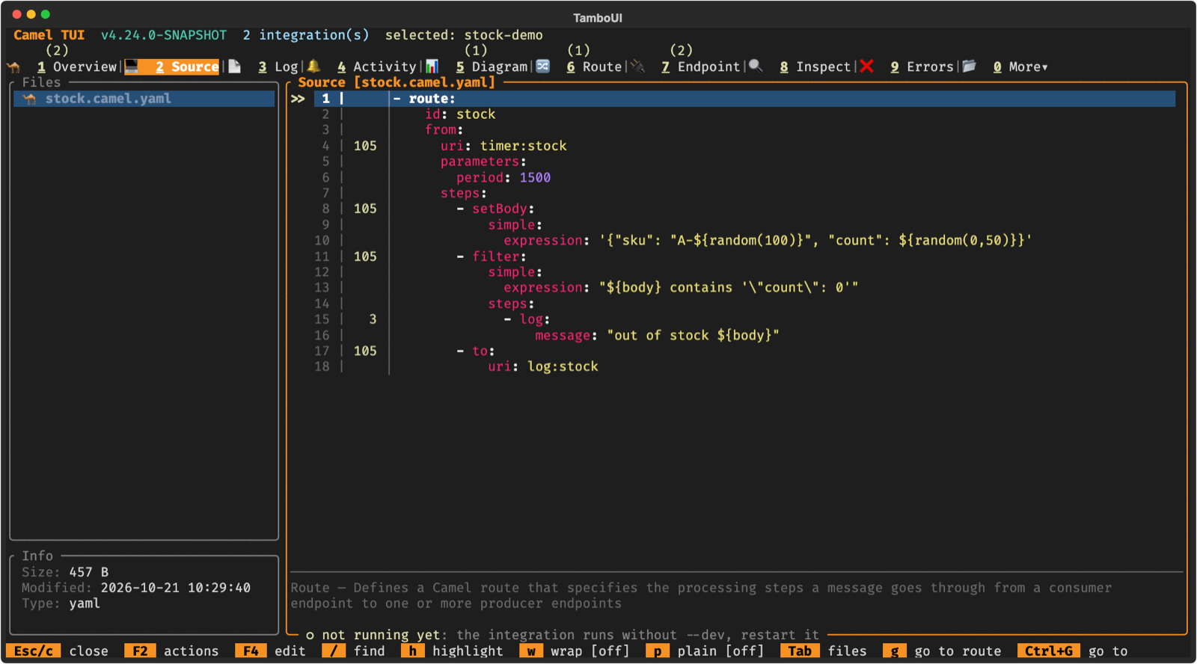This screenshot has width=1197, height=664.
Task: Click the Esc/c close shortcut
Action: [58, 651]
